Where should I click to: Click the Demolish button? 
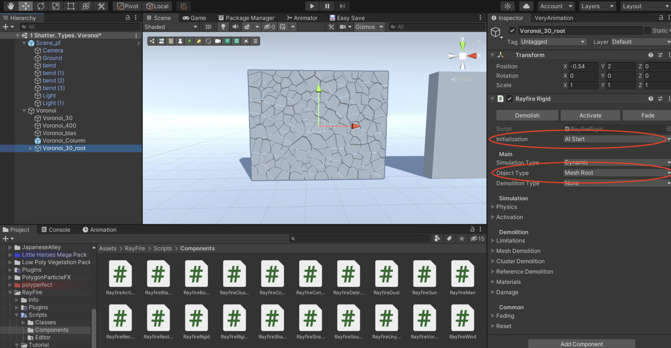[x=527, y=115]
